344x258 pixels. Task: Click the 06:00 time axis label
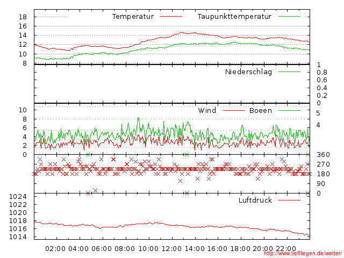[102, 249]
